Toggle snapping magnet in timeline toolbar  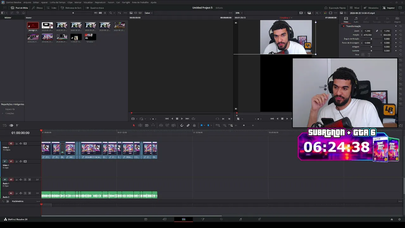[x=182, y=125]
